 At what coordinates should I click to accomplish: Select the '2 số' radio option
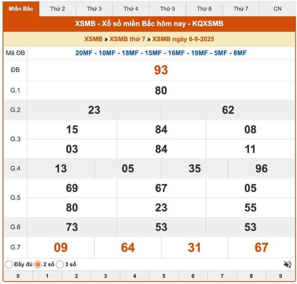(38, 265)
